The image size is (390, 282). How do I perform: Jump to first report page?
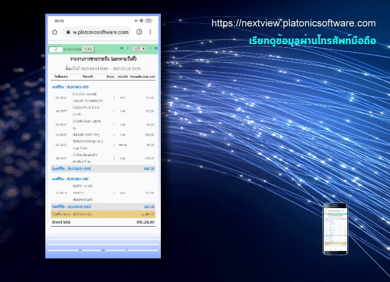click(x=122, y=48)
